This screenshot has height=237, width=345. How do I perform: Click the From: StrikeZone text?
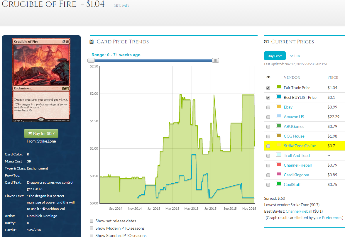41,141
